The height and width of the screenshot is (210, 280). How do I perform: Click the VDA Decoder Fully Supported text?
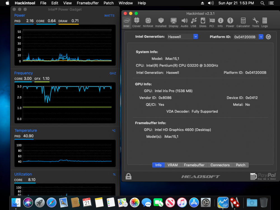[192, 111]
